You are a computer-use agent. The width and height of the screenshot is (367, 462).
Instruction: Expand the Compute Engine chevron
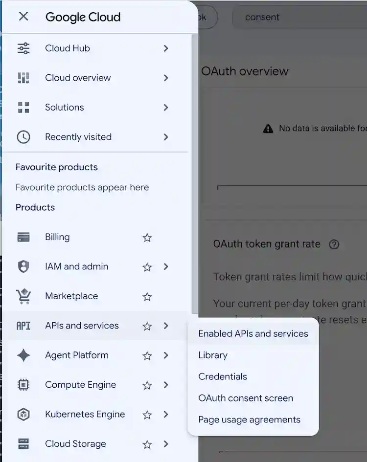pyautogui.click(x=166, y=385)
